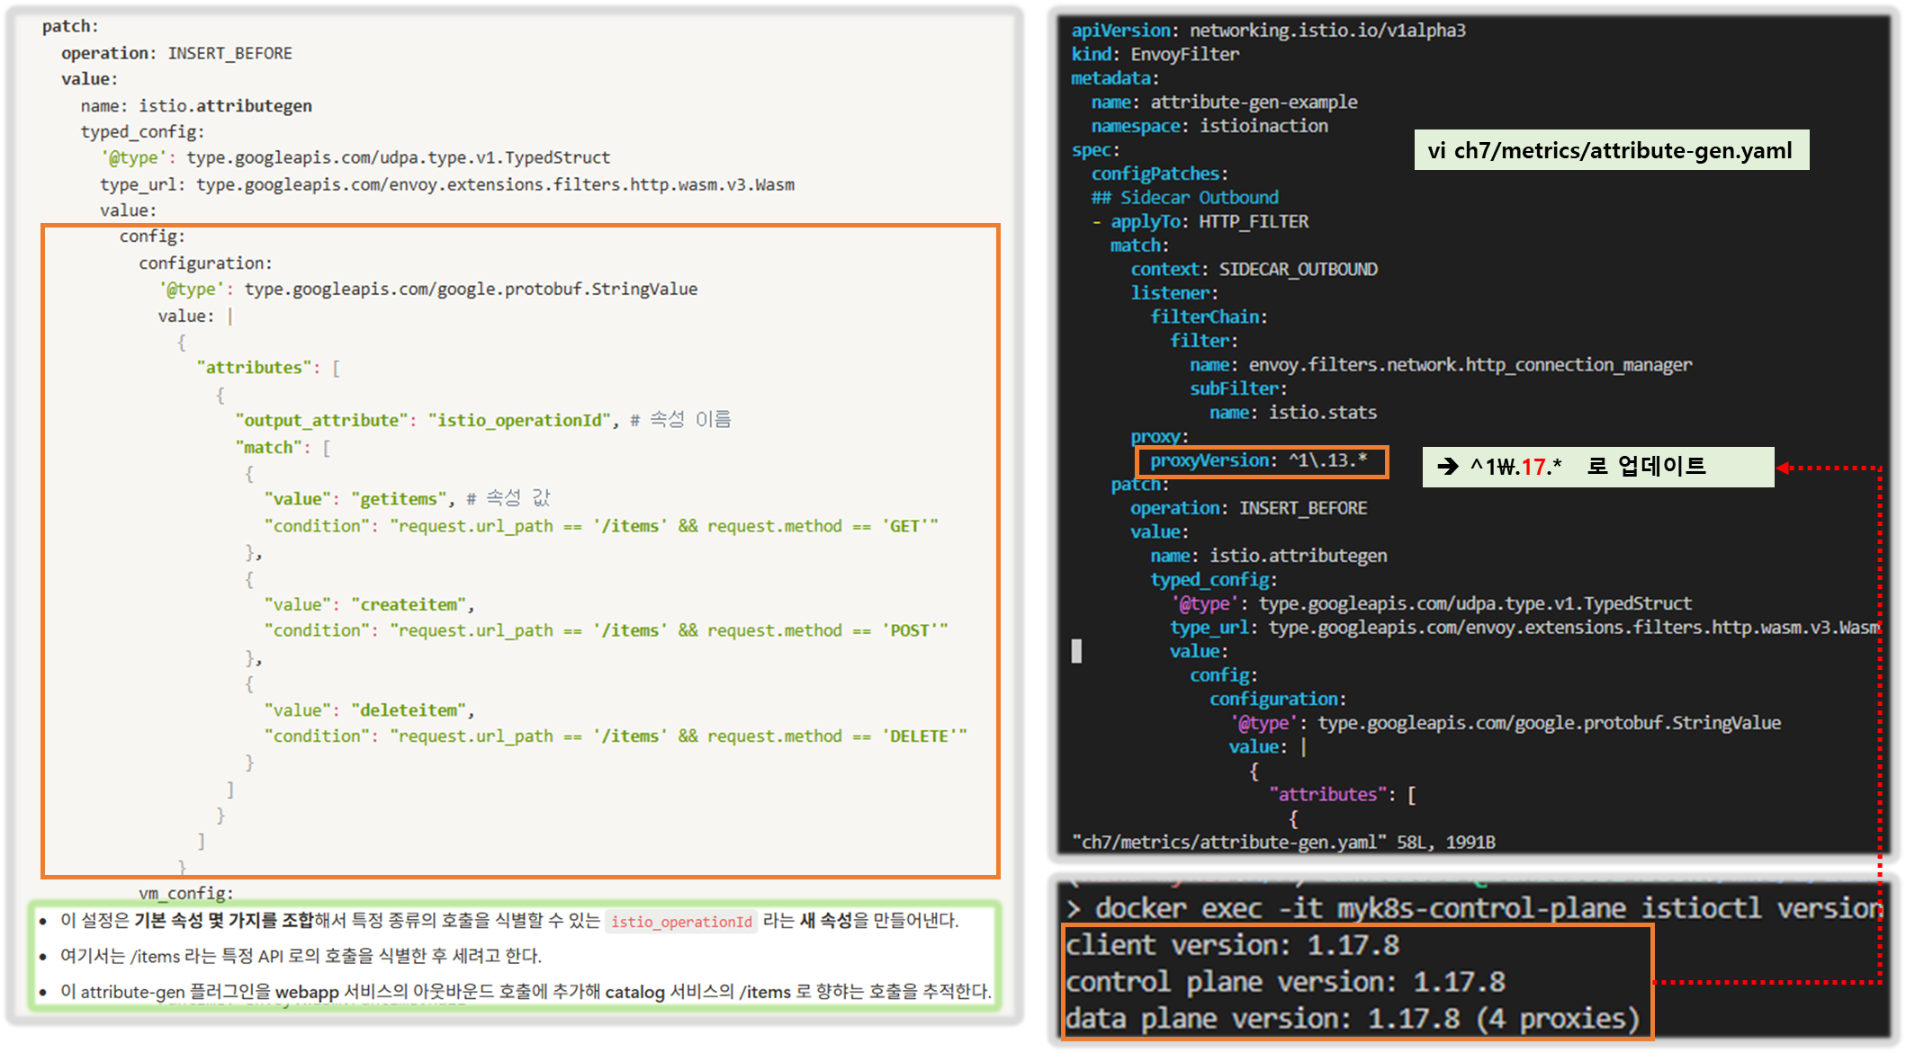Click the 'operation: INSERT_BEFORE' line in the left panel
This screenshot has width=1906, height=1053.
click(176, 53)
